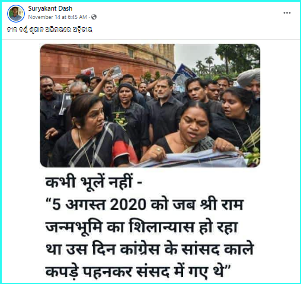Click the year '2020' in the quote
301x284 pixels.
coord(128,205)
